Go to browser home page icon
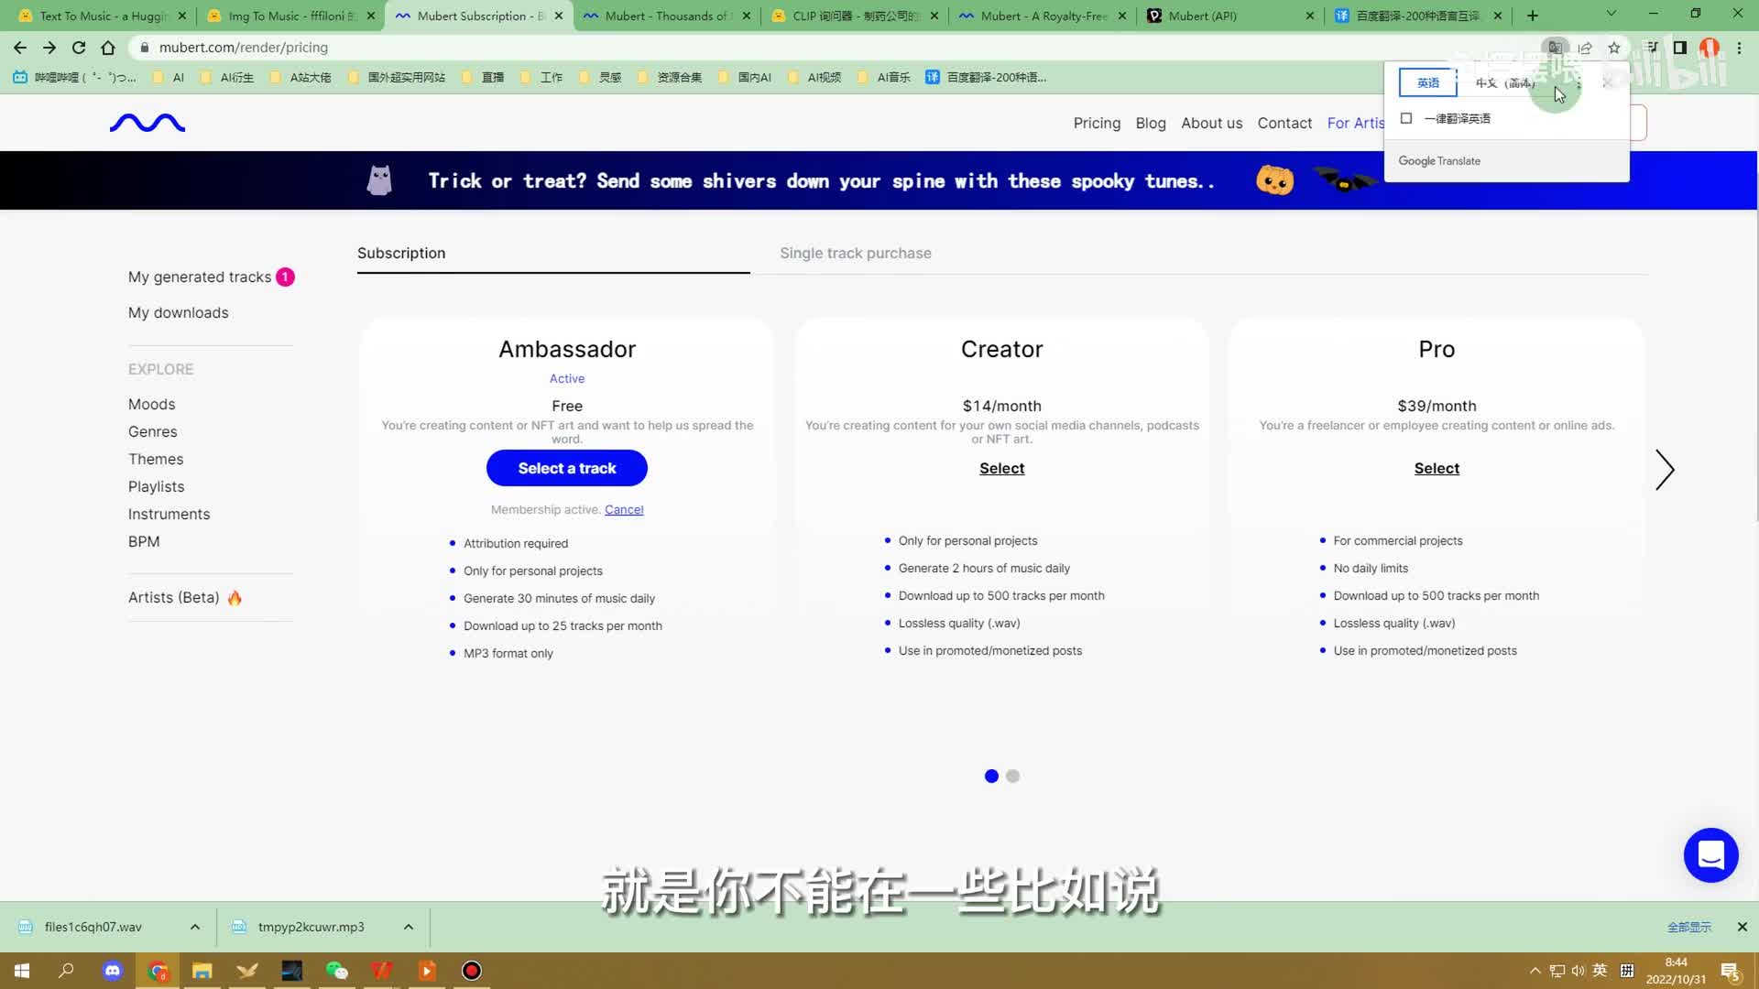1759x989 pixels. [x=108, y=48]
